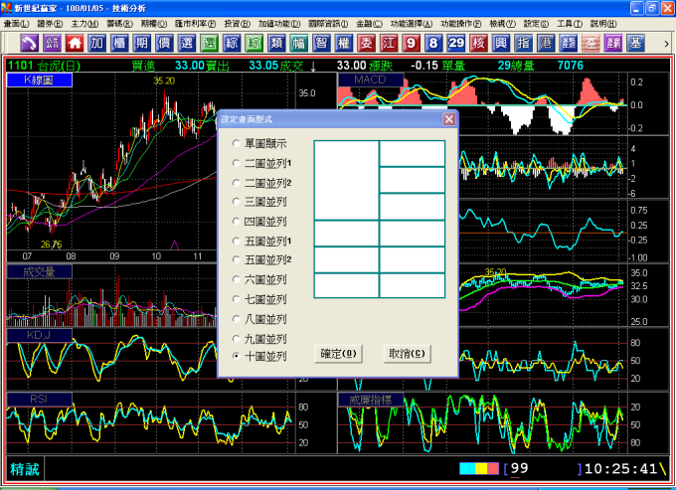
Task: Click the 智 toolbar icon
Action: [x=321, y=43]
